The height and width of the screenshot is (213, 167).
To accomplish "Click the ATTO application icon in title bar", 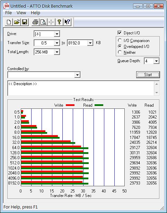I will point(6,6).
